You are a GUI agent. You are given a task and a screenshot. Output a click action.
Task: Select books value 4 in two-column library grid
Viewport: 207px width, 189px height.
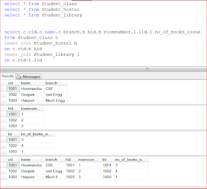37,146
